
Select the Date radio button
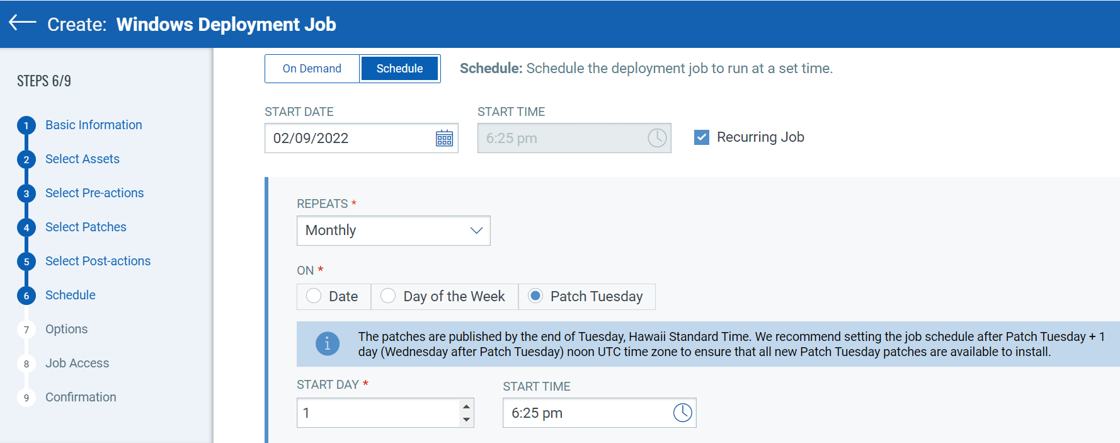(x=314, y=296)
